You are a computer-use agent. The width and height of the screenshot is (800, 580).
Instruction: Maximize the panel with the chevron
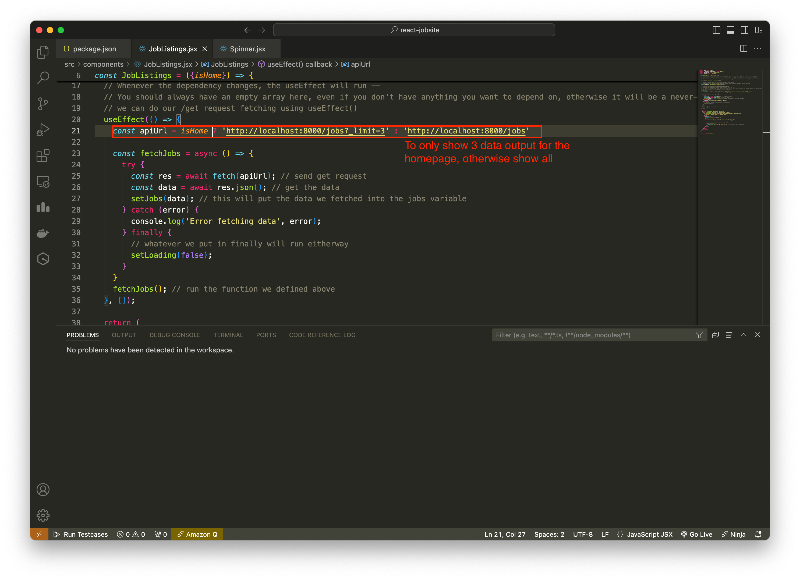click(744, 335)
